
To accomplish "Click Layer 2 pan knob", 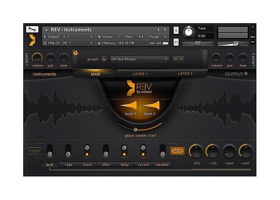I will [229, 58].
